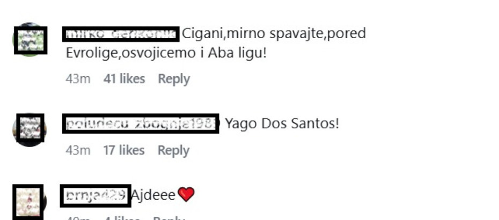This screenshot has height=220, width=499.
Task: Reply to the Aba ligu comment
Action: [x=174, y=79]
